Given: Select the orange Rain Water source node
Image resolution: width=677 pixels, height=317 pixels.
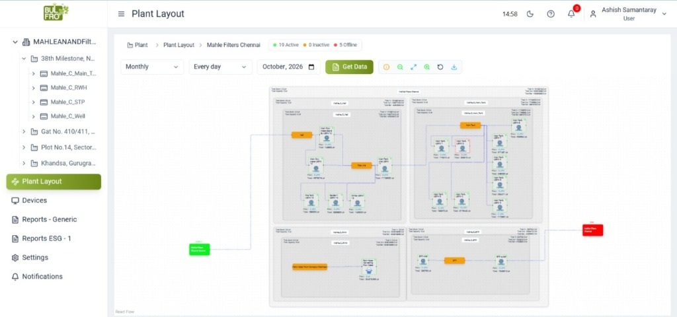Looking at the screenshot, I should [309, 267].
